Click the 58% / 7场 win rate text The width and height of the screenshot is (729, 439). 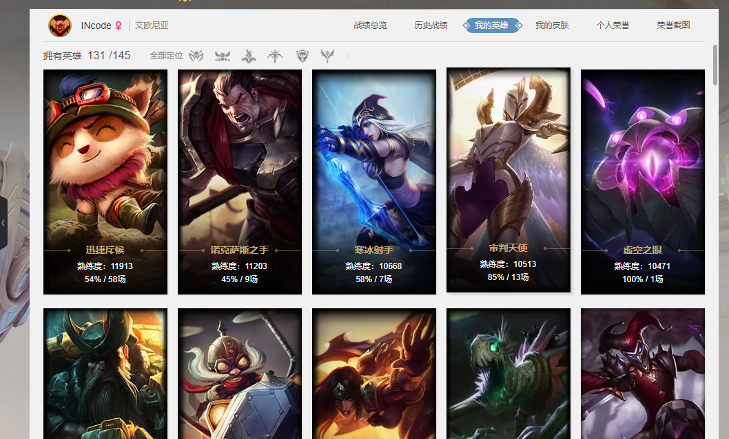[373, 279]
